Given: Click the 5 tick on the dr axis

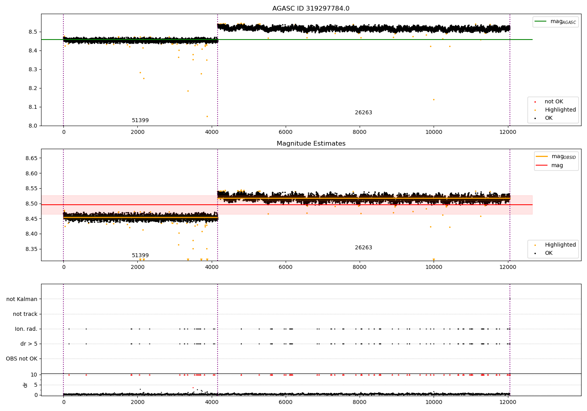Looking at the screenshot, I should click(x=36, y=385).
